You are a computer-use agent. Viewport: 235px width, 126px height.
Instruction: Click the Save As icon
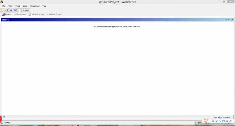(x=16, y=10)
